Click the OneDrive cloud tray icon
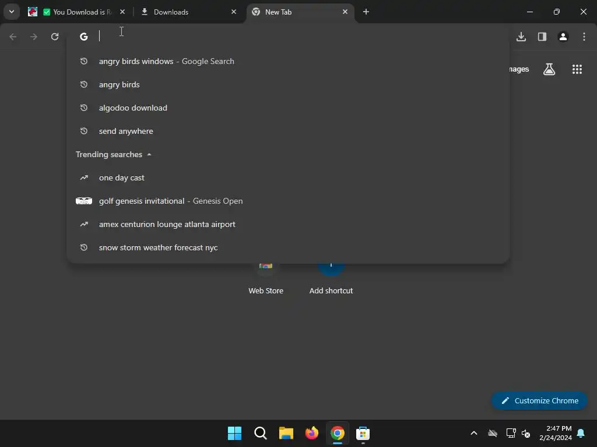597x447 pixels. tap(493, 433)
